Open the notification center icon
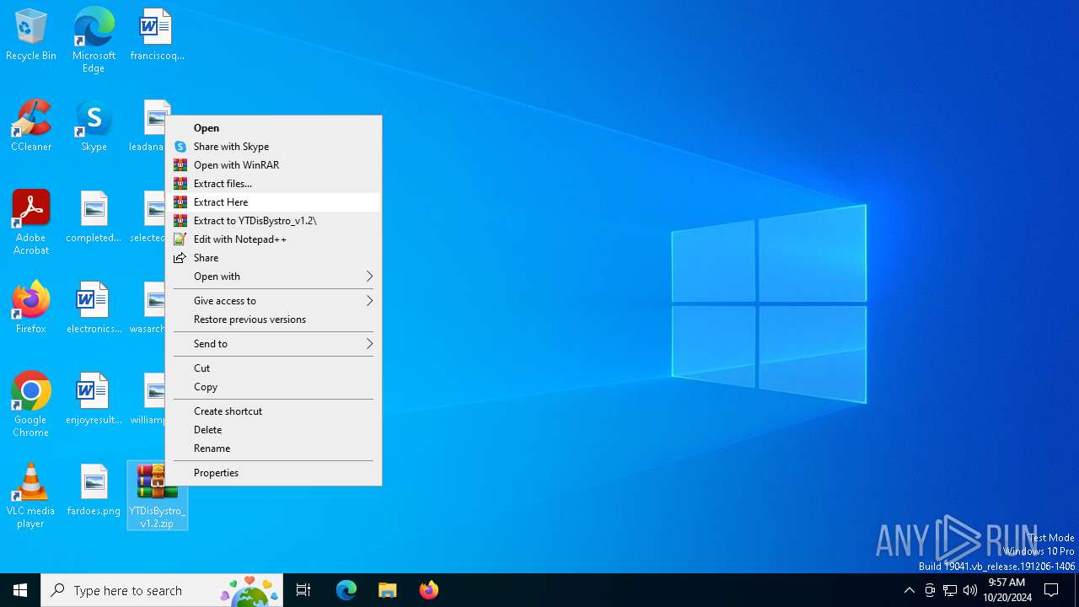 point(1051,590)
